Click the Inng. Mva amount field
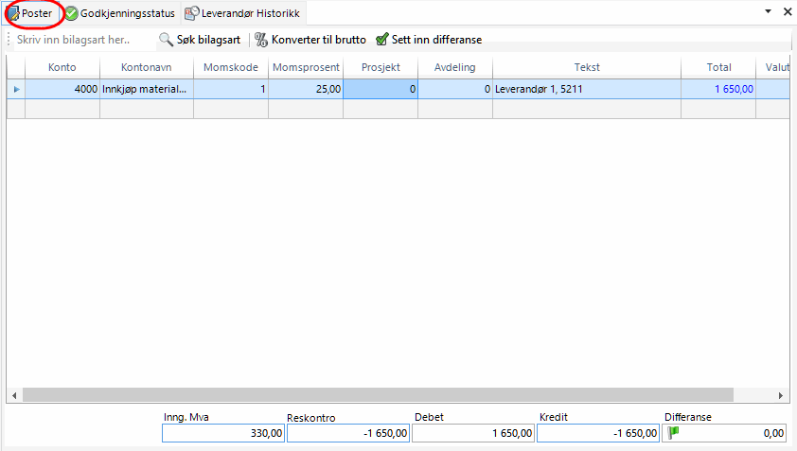This screenshot has height=451, width=797. coord(222,433)
